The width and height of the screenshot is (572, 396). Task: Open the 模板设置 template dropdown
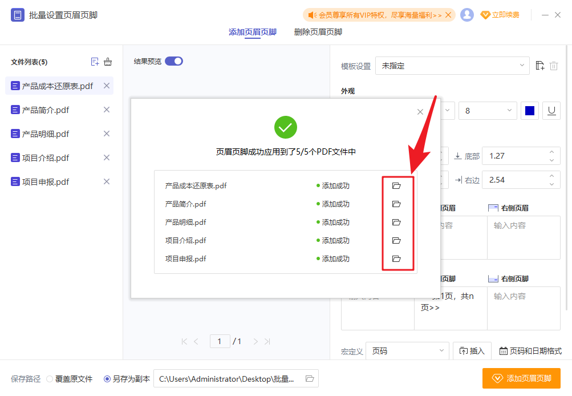452,66
